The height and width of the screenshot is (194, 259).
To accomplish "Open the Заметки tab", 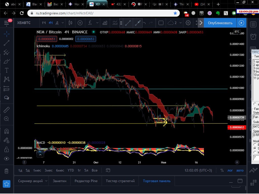I will [x=59, y=181].
